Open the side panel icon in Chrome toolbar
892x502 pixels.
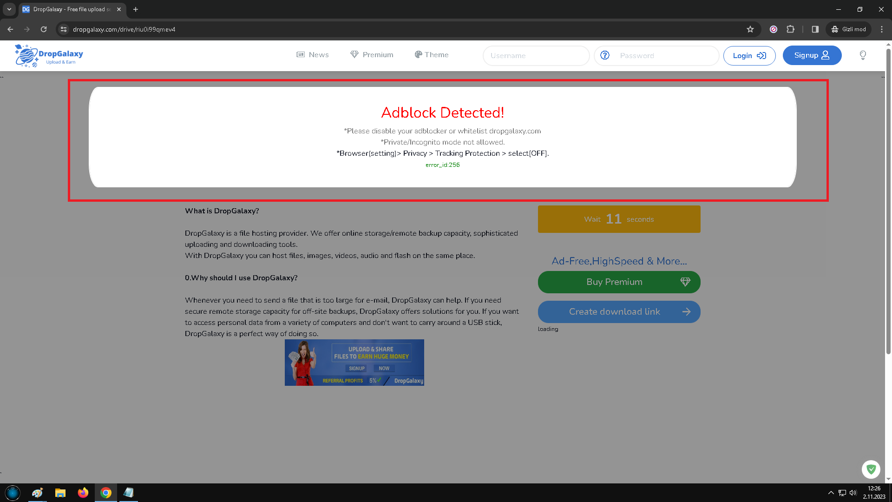pos(814,29)
